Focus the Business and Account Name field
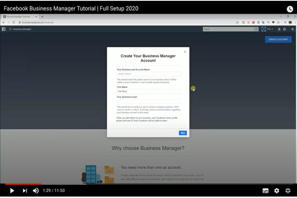 [148, 74]
